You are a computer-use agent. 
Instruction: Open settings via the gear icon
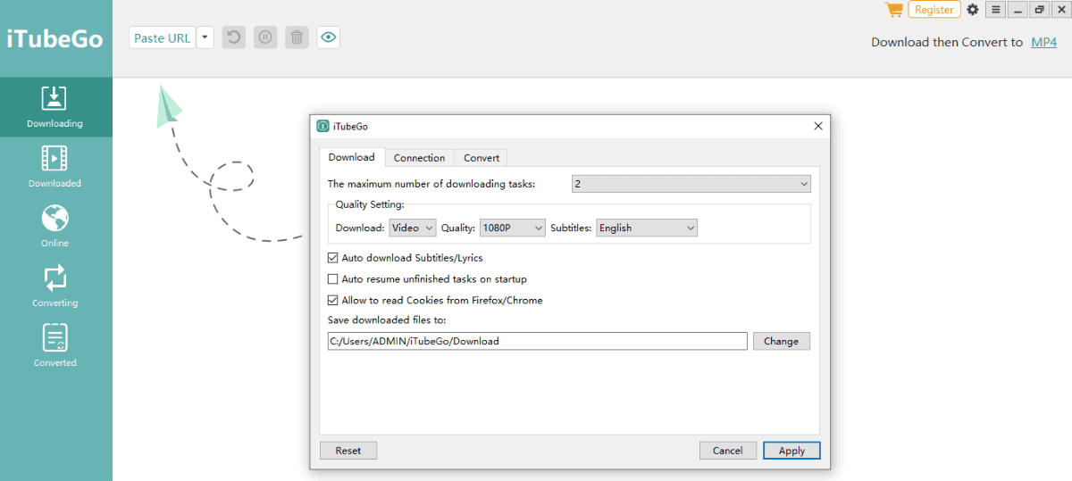[973, 10]
